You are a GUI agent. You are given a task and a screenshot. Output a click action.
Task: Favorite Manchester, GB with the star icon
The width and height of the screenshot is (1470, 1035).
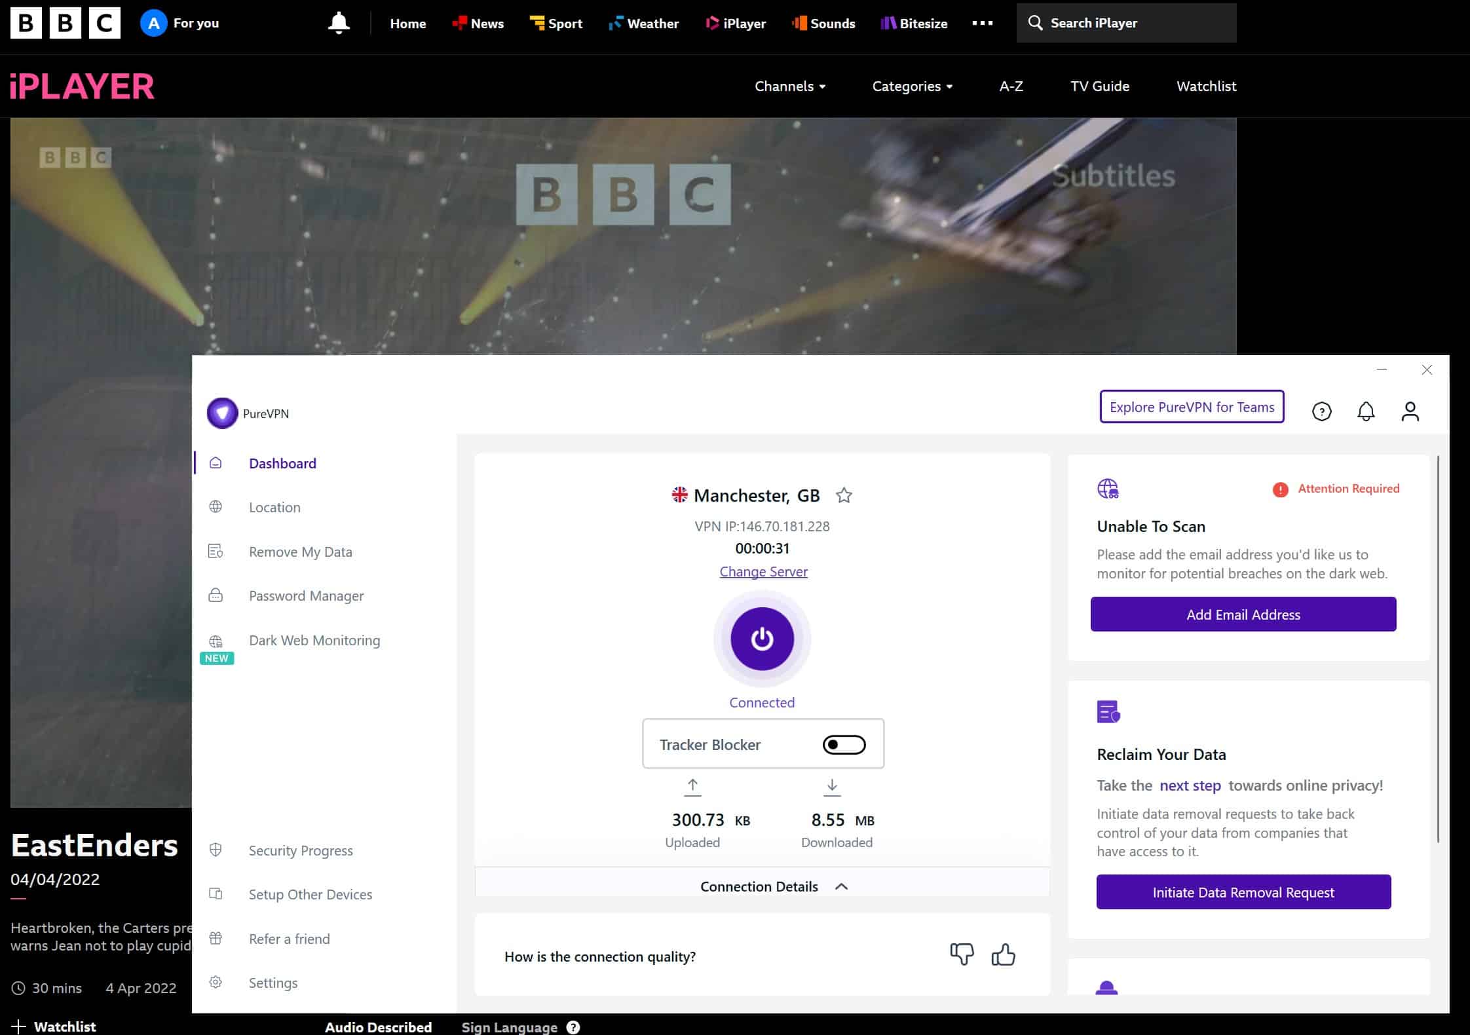844,495
